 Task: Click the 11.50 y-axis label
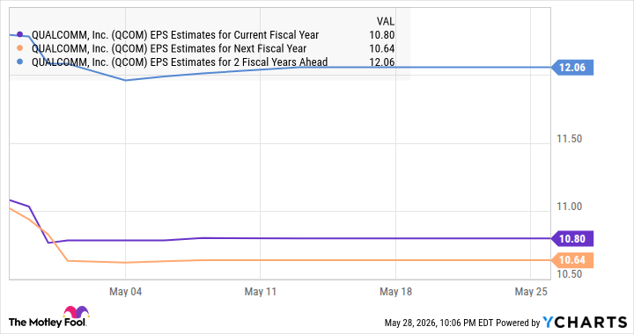pos(570,139)
